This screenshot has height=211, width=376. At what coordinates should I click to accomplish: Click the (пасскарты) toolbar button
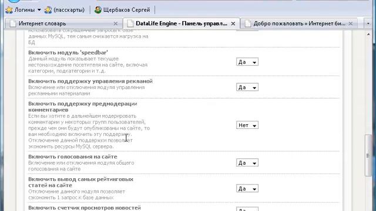[x=65, y=10]
